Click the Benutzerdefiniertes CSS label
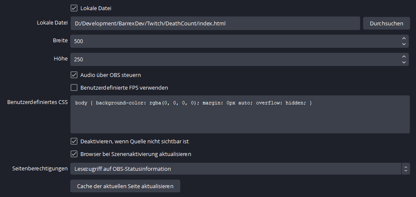The image size is (416, 197). pyautogui.click(x=37, y=102)
